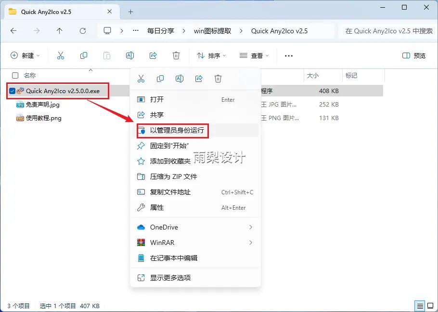Click the 252 KB size cell

click(x=329, y=105)
